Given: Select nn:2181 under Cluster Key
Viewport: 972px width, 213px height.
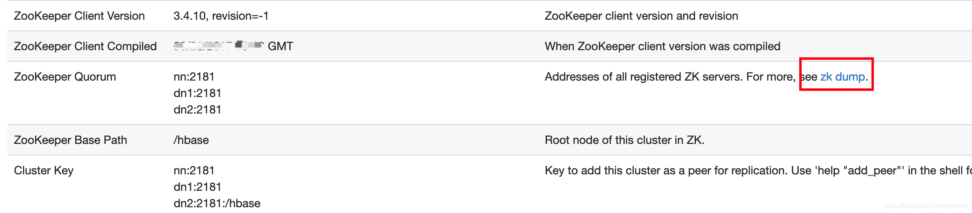Looking at the screenshot, I should click(x=194, y=171).
